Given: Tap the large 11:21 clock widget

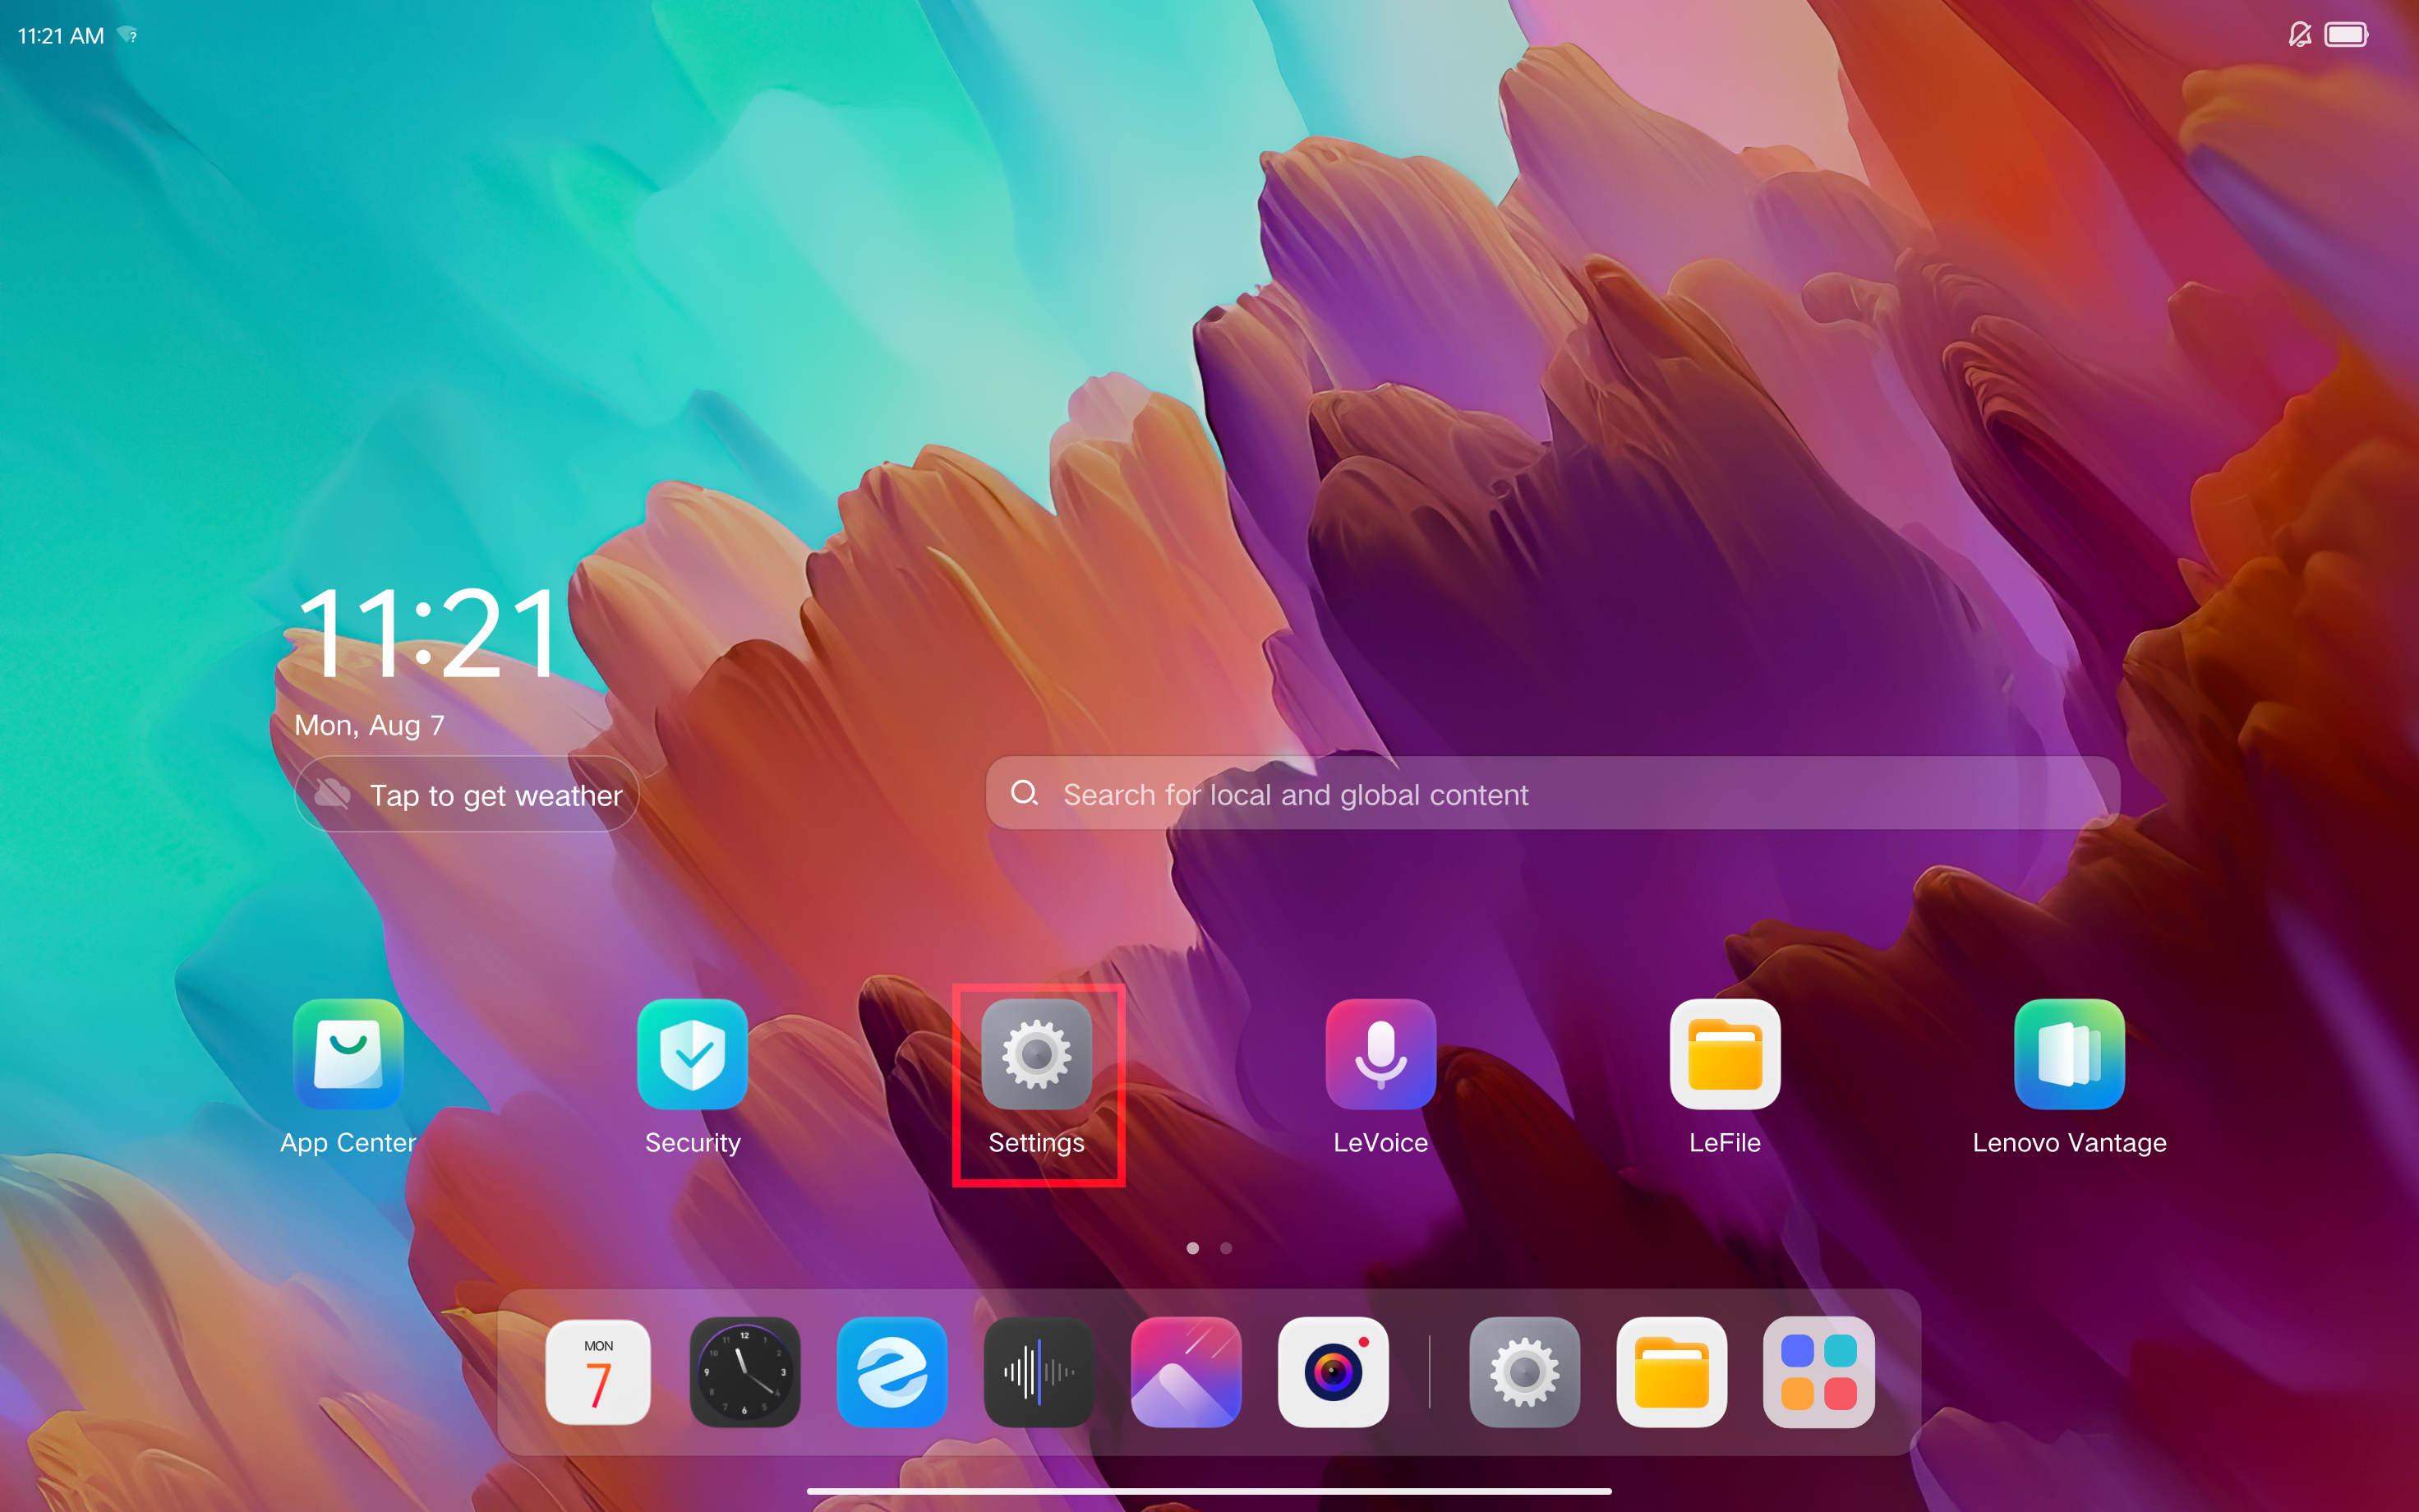Looking at the screenshot, I should coord(428,633).
